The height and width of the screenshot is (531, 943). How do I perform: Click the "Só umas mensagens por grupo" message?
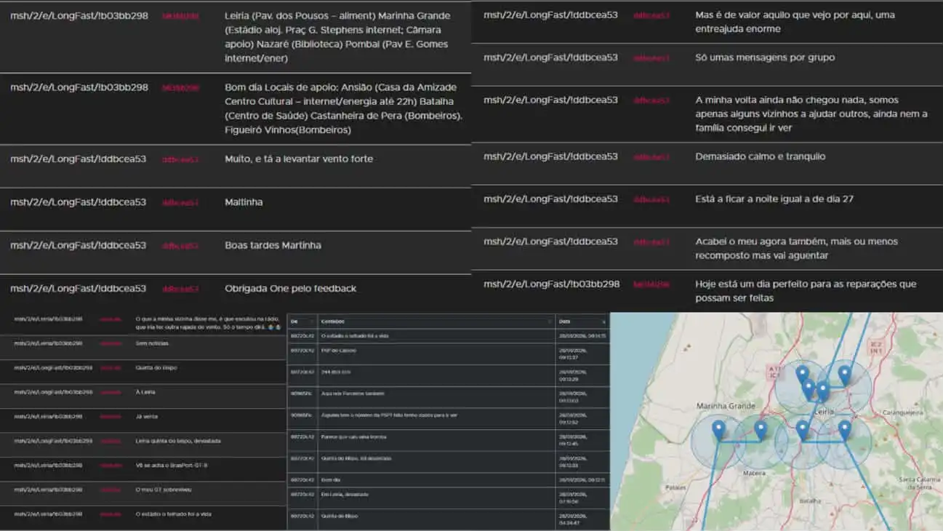[764, 57]
